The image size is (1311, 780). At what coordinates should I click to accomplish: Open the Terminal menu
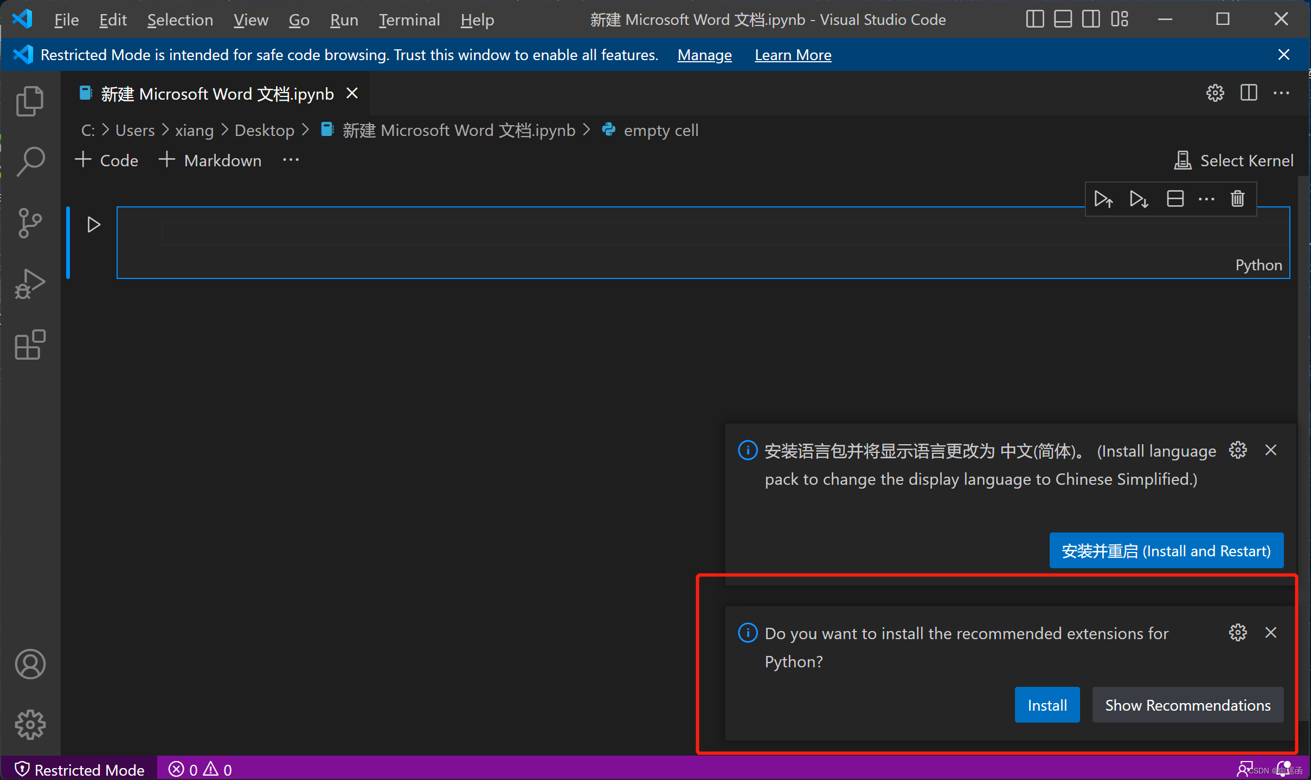[409, 20]
